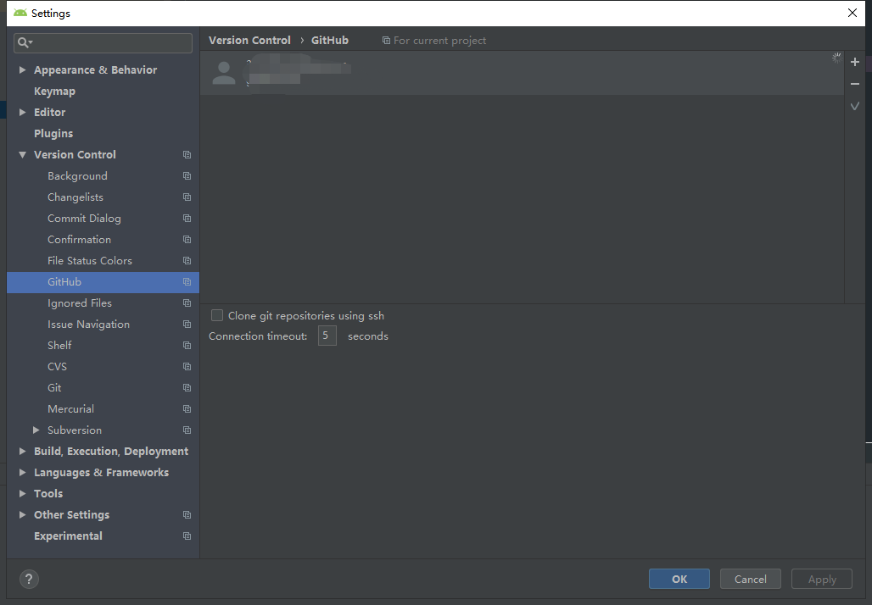This screenshot has width=872, height=605.
Task: Open the Plugins settings page
Action: tap(53, 133)
